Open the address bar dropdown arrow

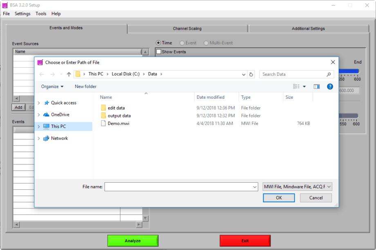(x=244, y=74)
